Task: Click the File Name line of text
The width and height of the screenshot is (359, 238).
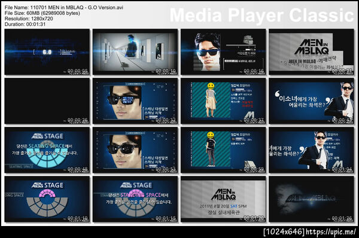Action: [64, 8]
